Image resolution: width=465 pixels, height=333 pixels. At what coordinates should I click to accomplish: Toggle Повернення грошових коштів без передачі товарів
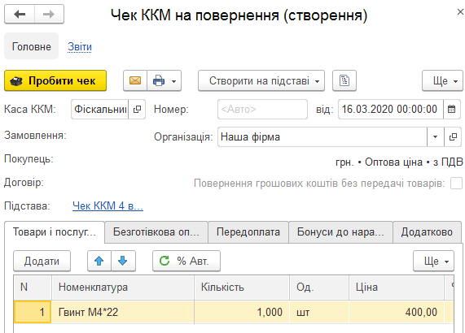(x=456, y=183)
